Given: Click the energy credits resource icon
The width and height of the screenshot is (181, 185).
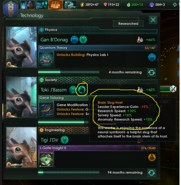Looking at the screenshot, I should click(x=82, y=5).
